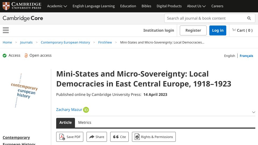Click the Register button
This screenshot has width=258, height=145.
pyautogui.click(x=193, y=30)
